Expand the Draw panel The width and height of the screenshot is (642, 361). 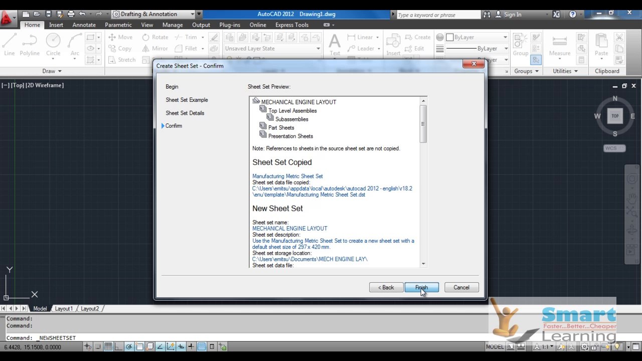tap(52, 71)
